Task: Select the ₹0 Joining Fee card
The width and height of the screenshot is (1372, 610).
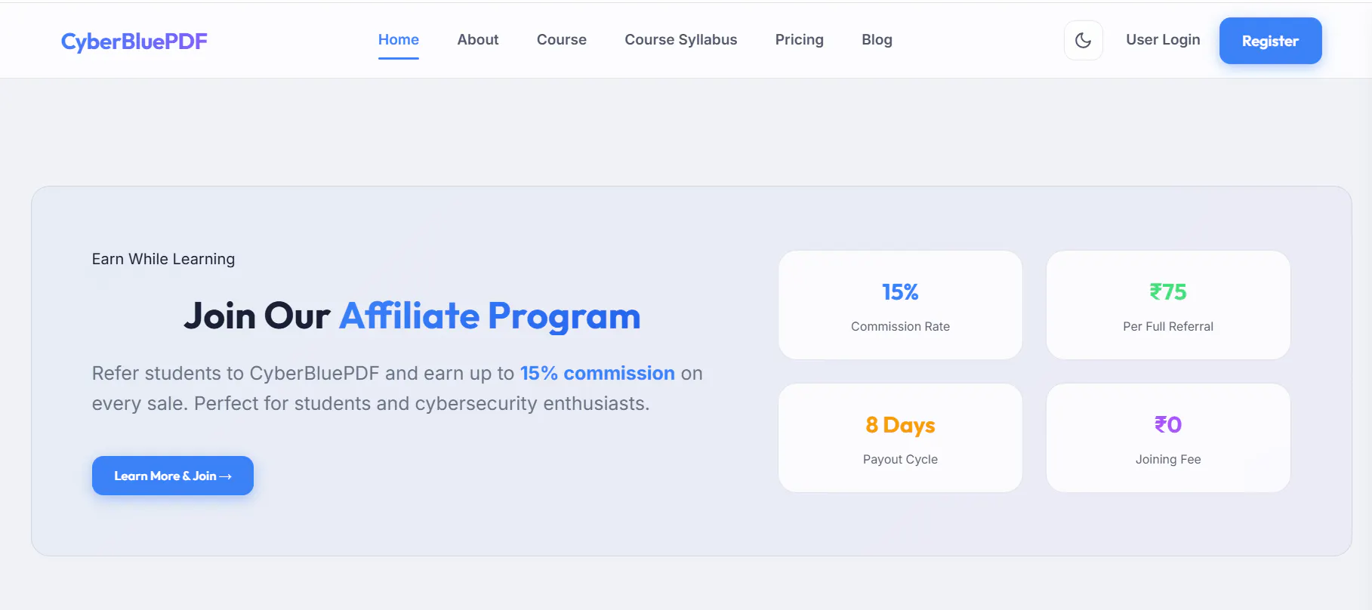Action: click(x=1168, y=438)
